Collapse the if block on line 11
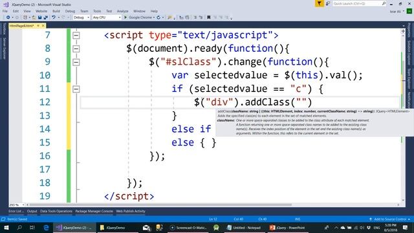This screenshot has width=414, height=233. click(76, 89)
